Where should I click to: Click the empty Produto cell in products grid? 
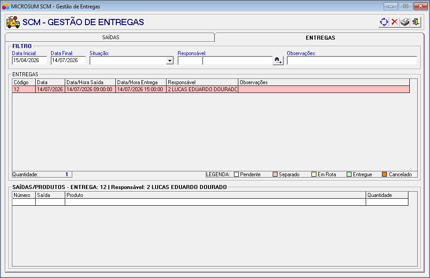pyautogui.click(x=215, y=202)
